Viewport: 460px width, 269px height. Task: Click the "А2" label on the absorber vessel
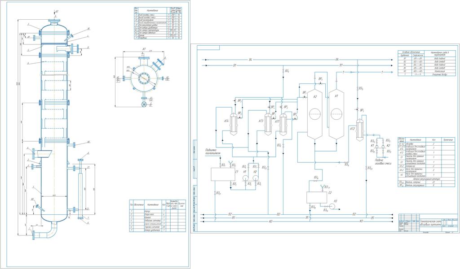315,96
